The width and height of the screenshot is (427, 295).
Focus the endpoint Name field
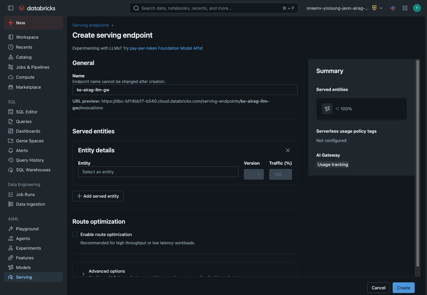click(185, 90)
